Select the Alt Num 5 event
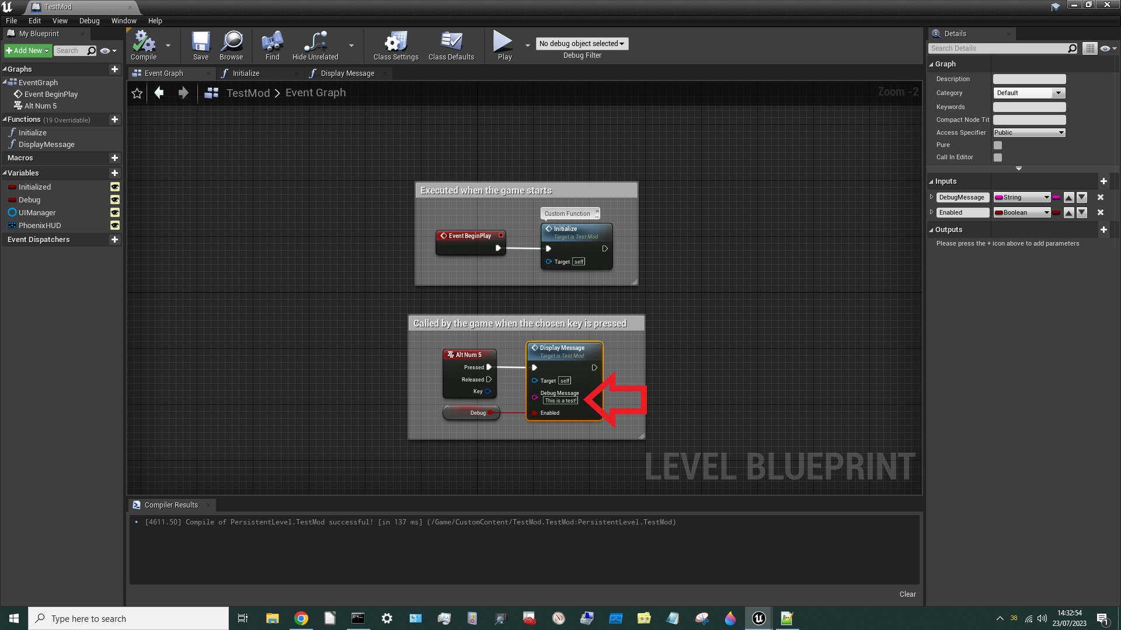Image resolution: width=1121 pixels, height=630 pixels. 40,106
